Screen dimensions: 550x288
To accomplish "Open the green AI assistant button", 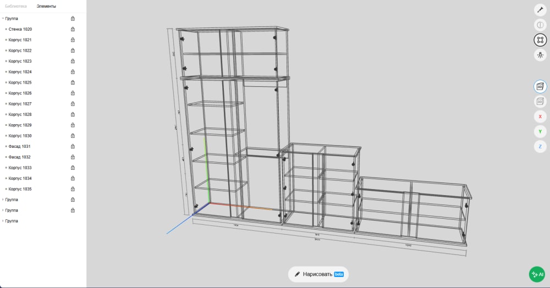I will (x=537, y=274).
